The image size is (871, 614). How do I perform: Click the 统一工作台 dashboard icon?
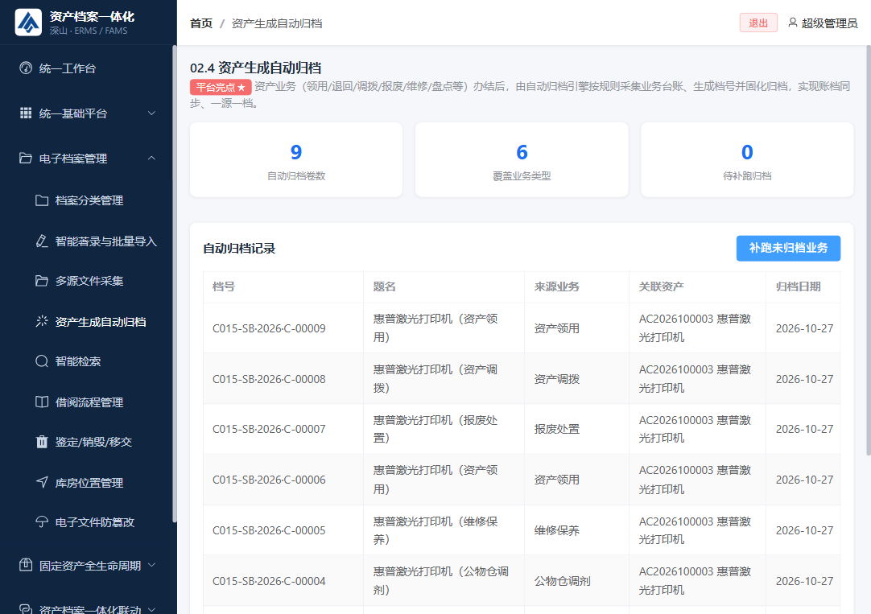coord(26,68)
